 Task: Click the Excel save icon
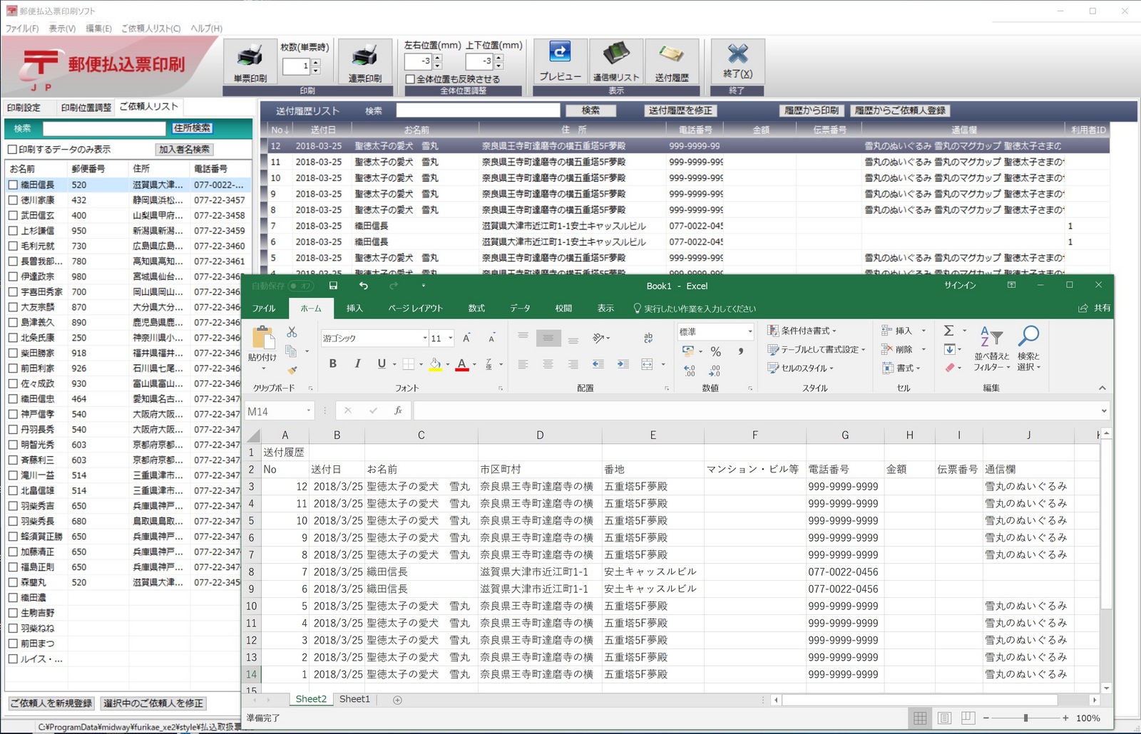[x=333, y=286]
